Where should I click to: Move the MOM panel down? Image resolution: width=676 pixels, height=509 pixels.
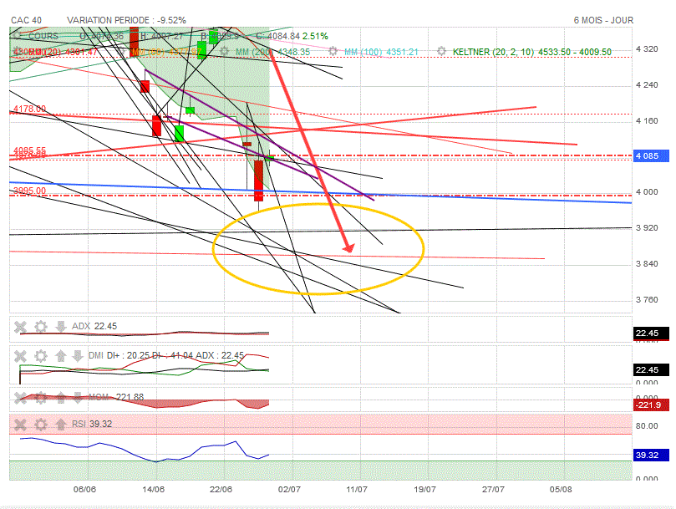[78, 397]
